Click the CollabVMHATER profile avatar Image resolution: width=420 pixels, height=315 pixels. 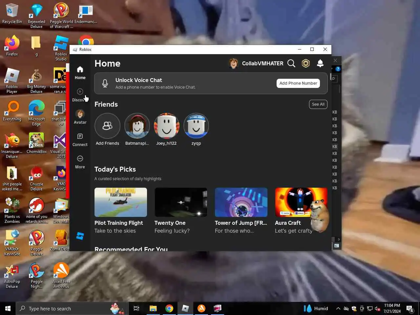coord(233,63)
